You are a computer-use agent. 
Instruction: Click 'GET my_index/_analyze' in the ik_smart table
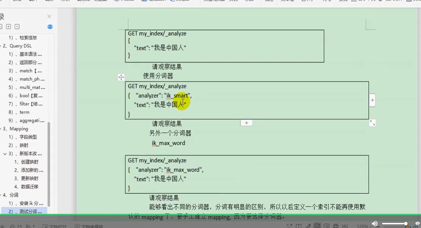coord(157,86)
